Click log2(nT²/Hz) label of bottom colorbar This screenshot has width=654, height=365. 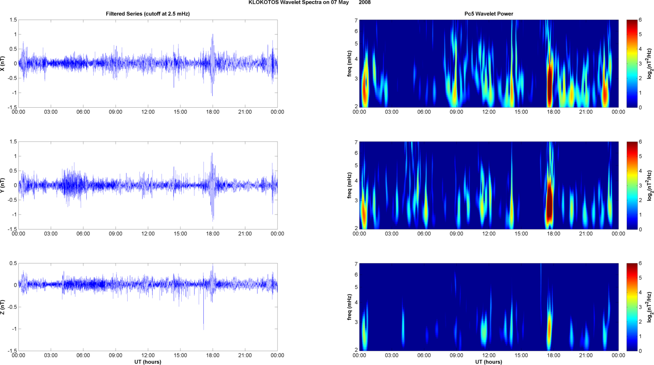pyautogui.click(x=651, y=307)
